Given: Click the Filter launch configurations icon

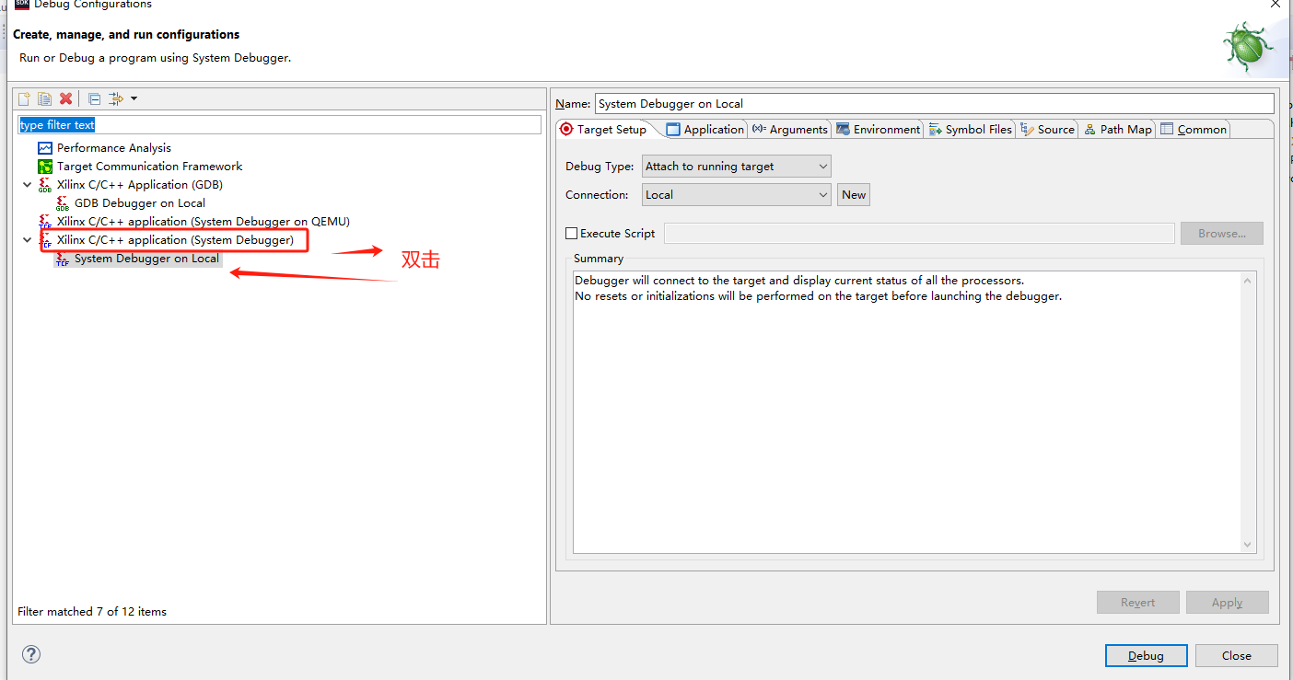Looking at the screenshot, I should click(116, 98).
